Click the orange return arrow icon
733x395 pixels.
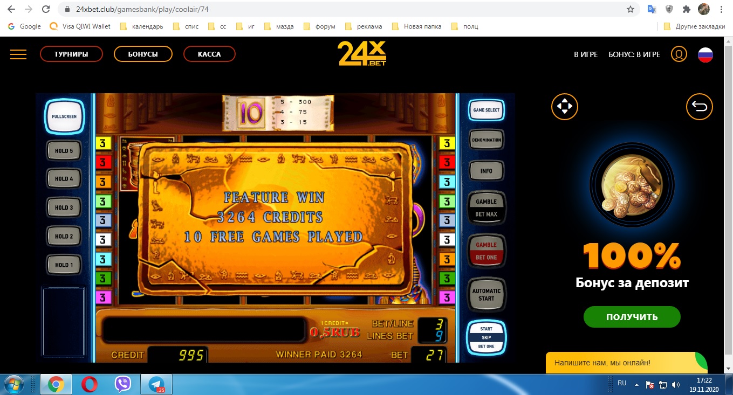(699, 107)
